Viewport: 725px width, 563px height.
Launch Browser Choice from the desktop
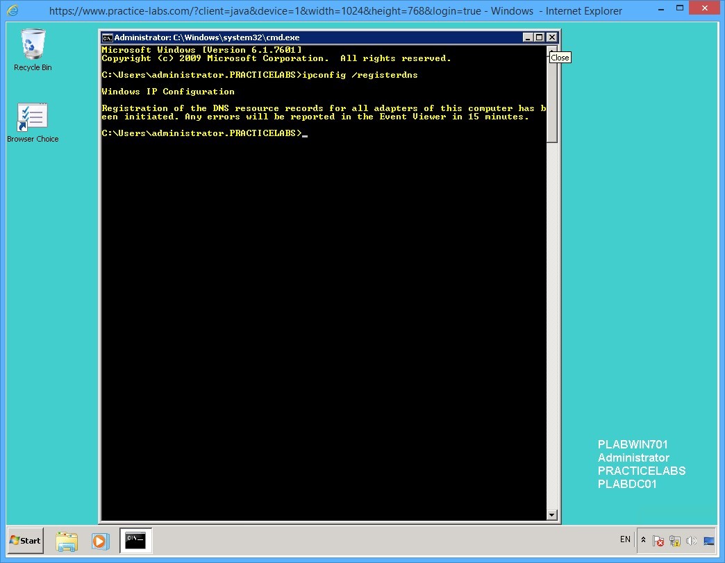tap(32, 115)
